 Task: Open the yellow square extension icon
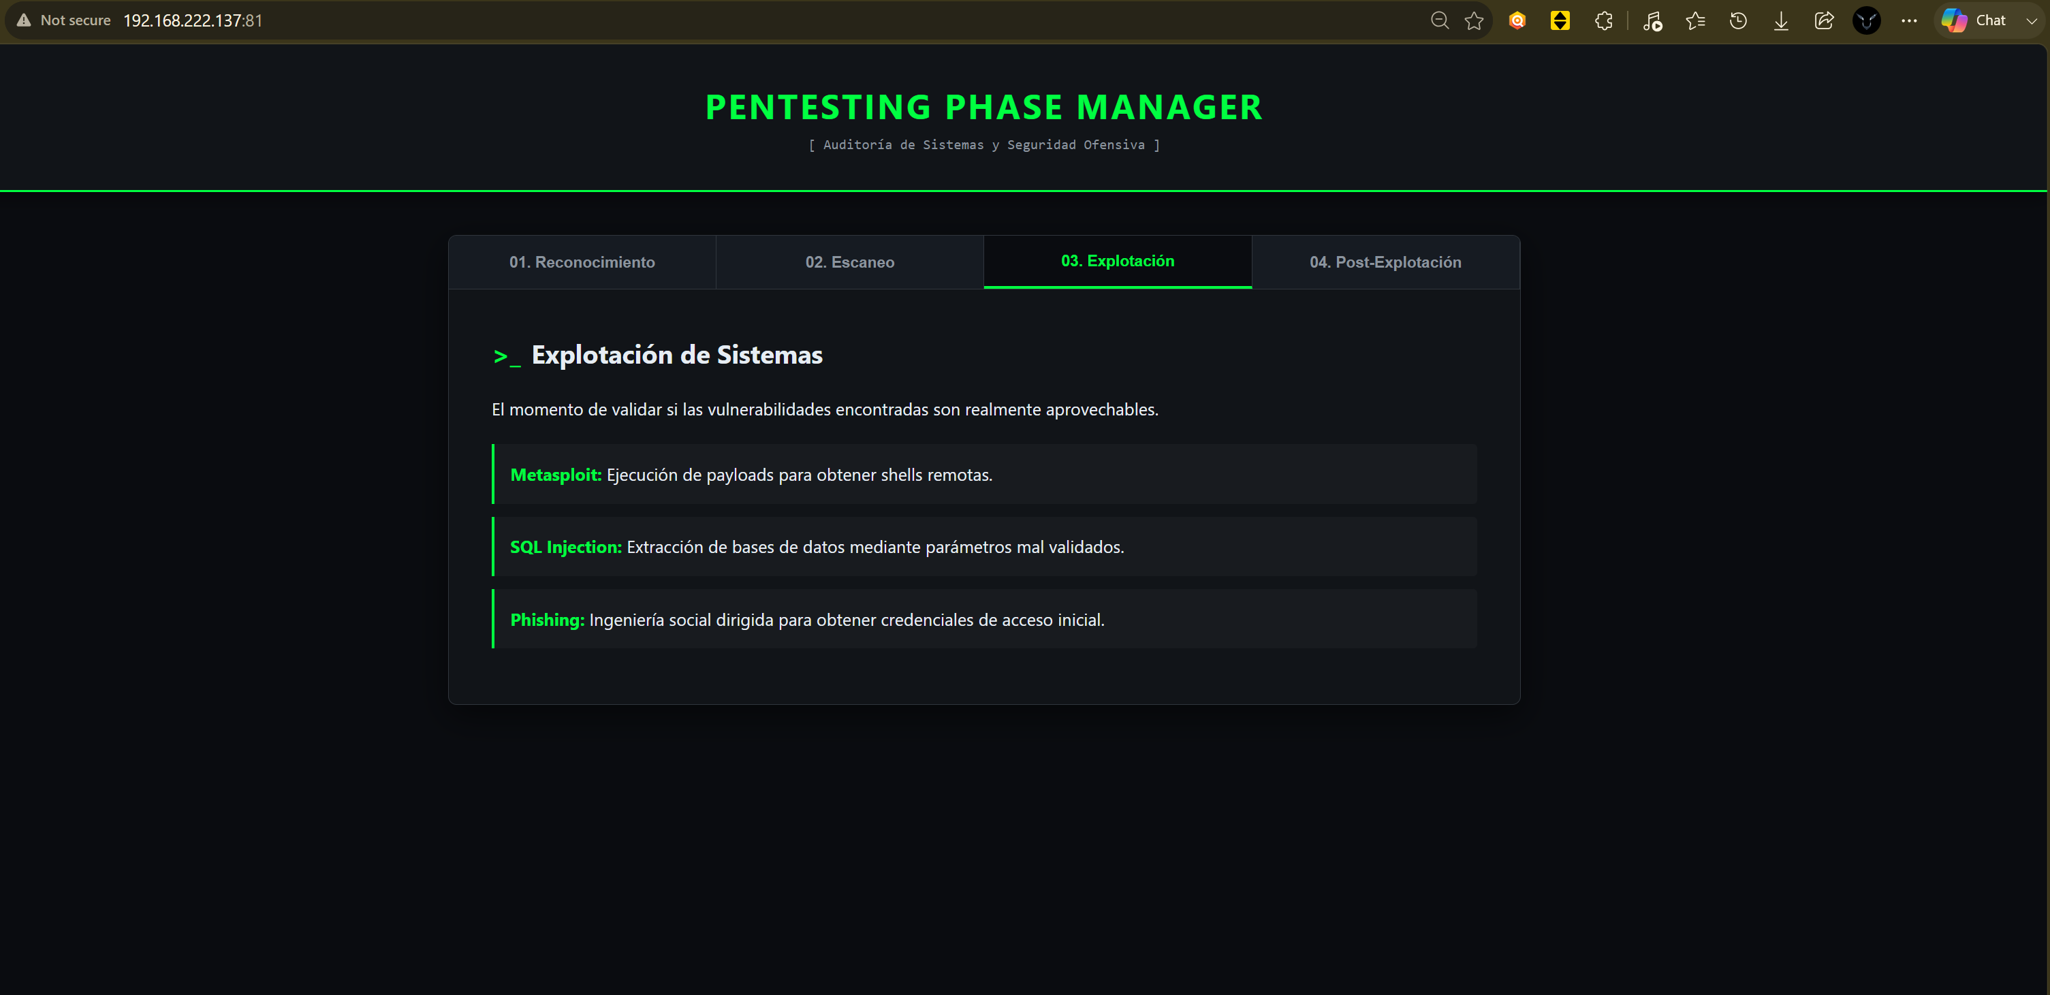[x=1560, y=20]
